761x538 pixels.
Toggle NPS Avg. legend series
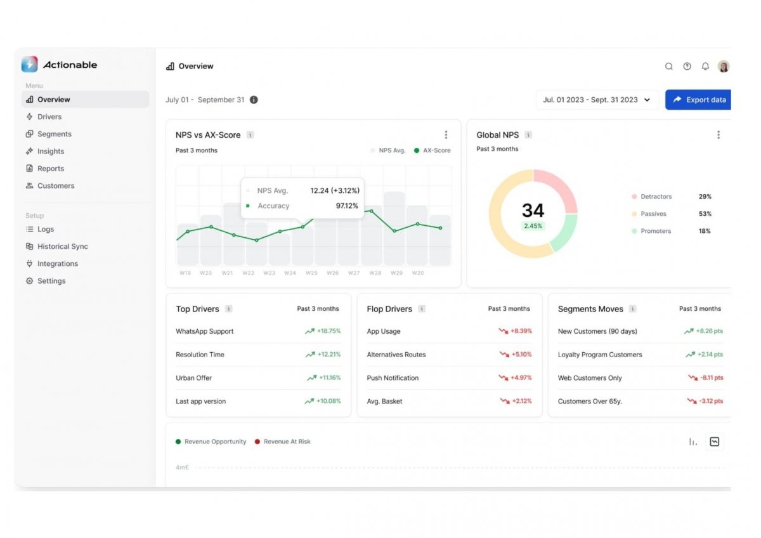[x=388, y=150]
